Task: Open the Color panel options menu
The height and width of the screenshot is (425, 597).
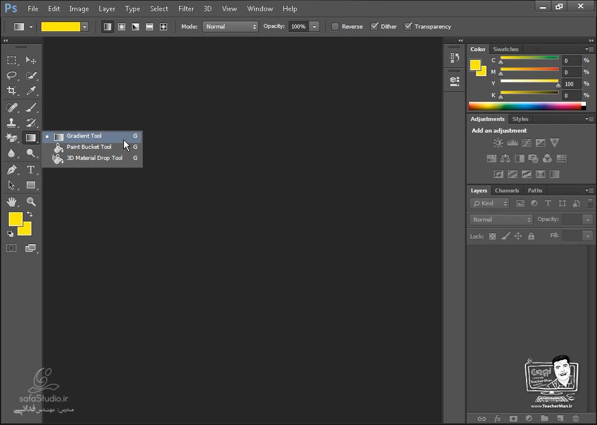Action: [x=589, y=49]
